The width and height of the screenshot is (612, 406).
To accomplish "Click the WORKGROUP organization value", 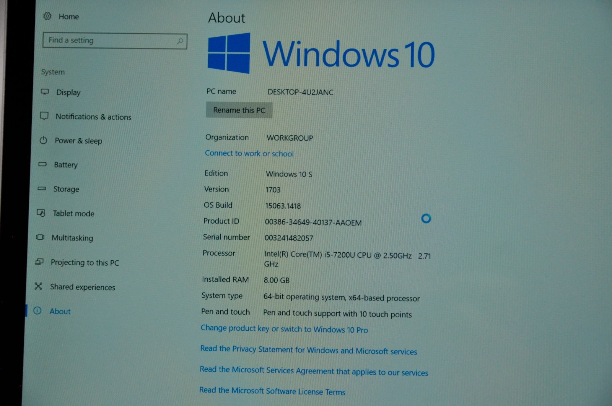I will (290, 138).
